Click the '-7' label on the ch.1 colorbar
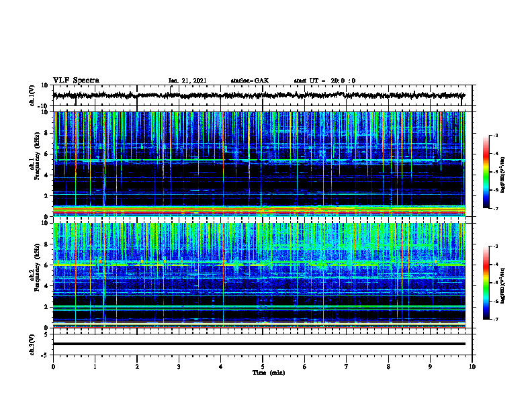 [495, 208]
